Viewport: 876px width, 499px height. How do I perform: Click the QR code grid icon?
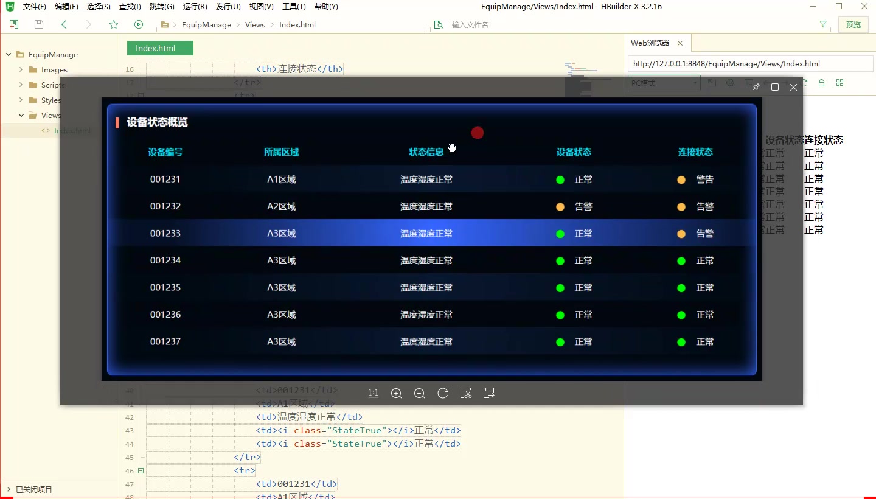[840, 83]
